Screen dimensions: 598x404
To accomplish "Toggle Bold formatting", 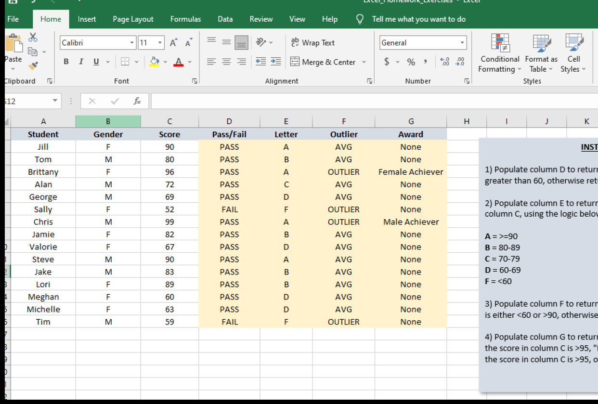I will click(x=66, y=62).
